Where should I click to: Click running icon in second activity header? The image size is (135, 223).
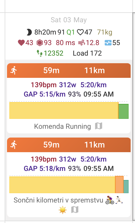(14, 145)
